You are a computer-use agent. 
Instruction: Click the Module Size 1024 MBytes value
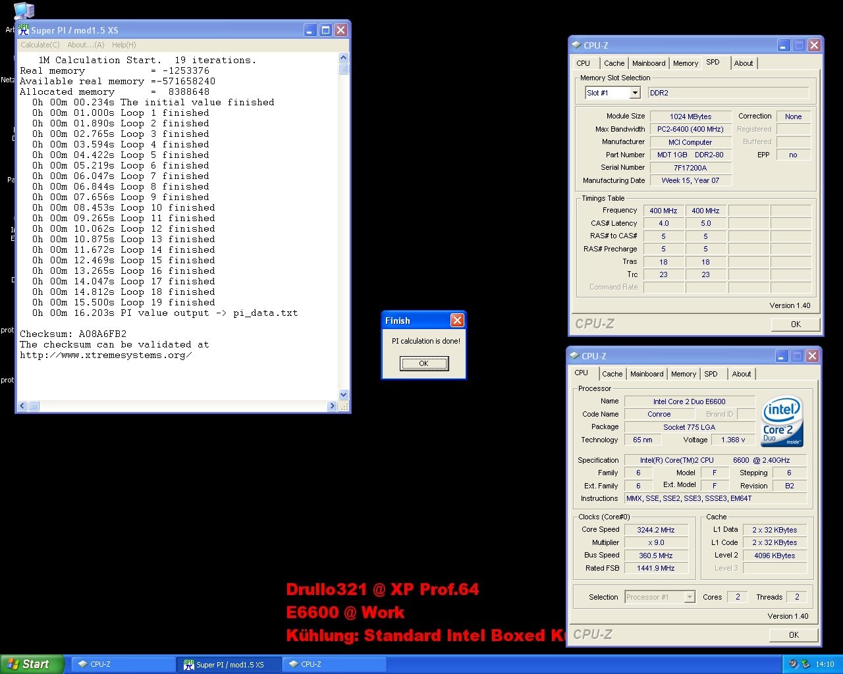690,117
